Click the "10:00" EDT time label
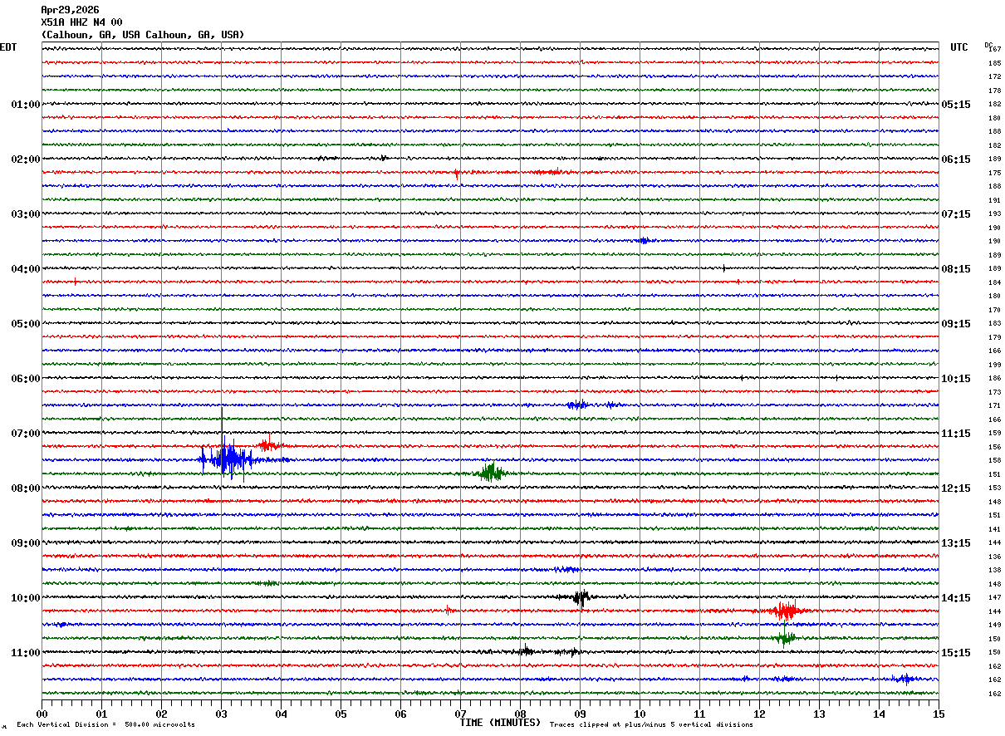1005x736 pixels. [x=26, y=598]
